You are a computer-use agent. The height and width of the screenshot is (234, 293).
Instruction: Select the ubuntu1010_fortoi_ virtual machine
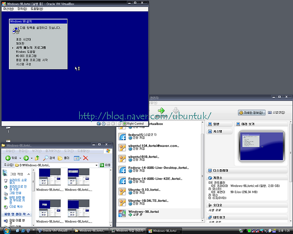(x=159, y=158)
